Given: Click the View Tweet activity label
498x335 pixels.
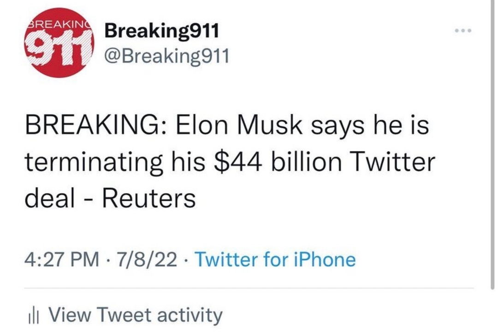Looking at the screenshot, I should point(135,315).
